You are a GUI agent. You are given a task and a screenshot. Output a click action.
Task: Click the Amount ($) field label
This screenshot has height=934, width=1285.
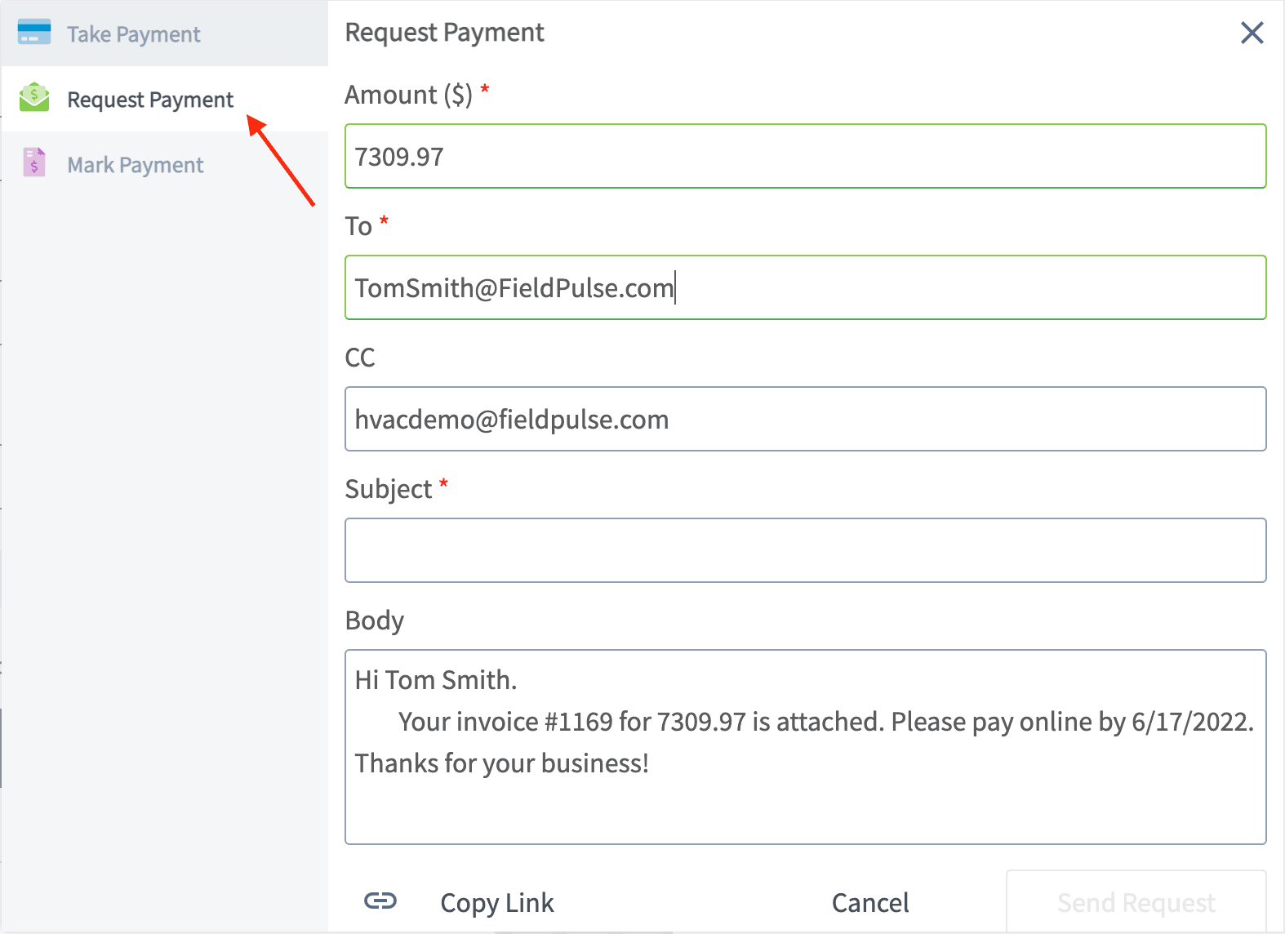[408, 95]
